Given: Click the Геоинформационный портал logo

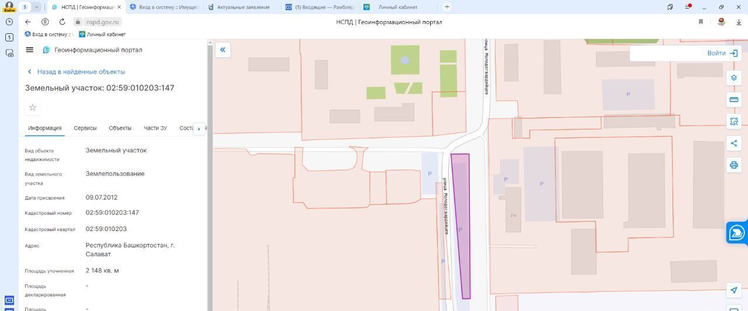Looking at the screenshot, I should click(x=92, y=50).
